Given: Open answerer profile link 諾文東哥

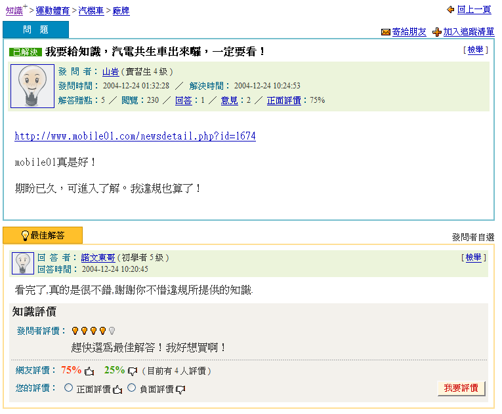Looking at the screenshot, I should [x=98, y=257].
